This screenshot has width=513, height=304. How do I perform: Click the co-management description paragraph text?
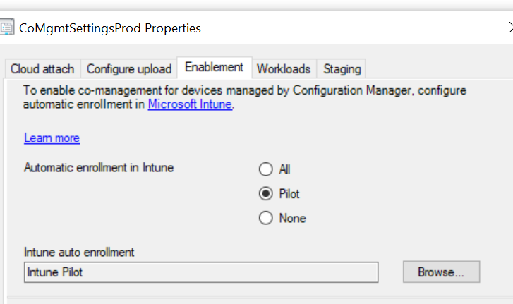240,91
